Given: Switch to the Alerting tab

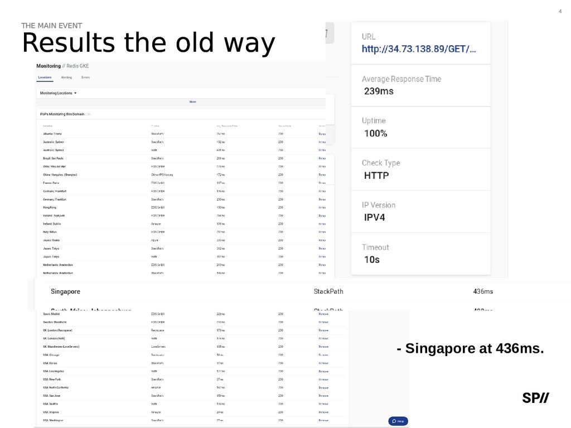Looking at the screenshot, I should coord(66,77).
